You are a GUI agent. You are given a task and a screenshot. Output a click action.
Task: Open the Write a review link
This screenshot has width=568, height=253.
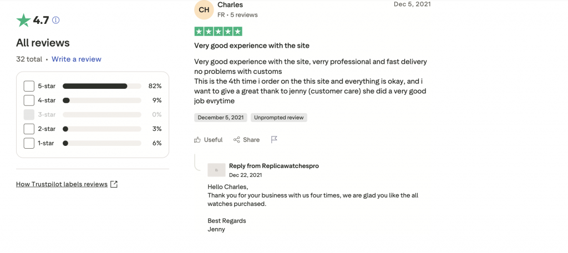[77, 59]
